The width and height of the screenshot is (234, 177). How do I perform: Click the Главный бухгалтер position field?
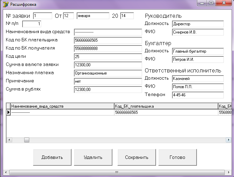click(198, 51)
